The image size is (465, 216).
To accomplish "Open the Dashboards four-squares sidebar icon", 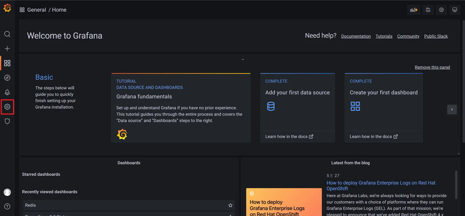I will (7, 63).
